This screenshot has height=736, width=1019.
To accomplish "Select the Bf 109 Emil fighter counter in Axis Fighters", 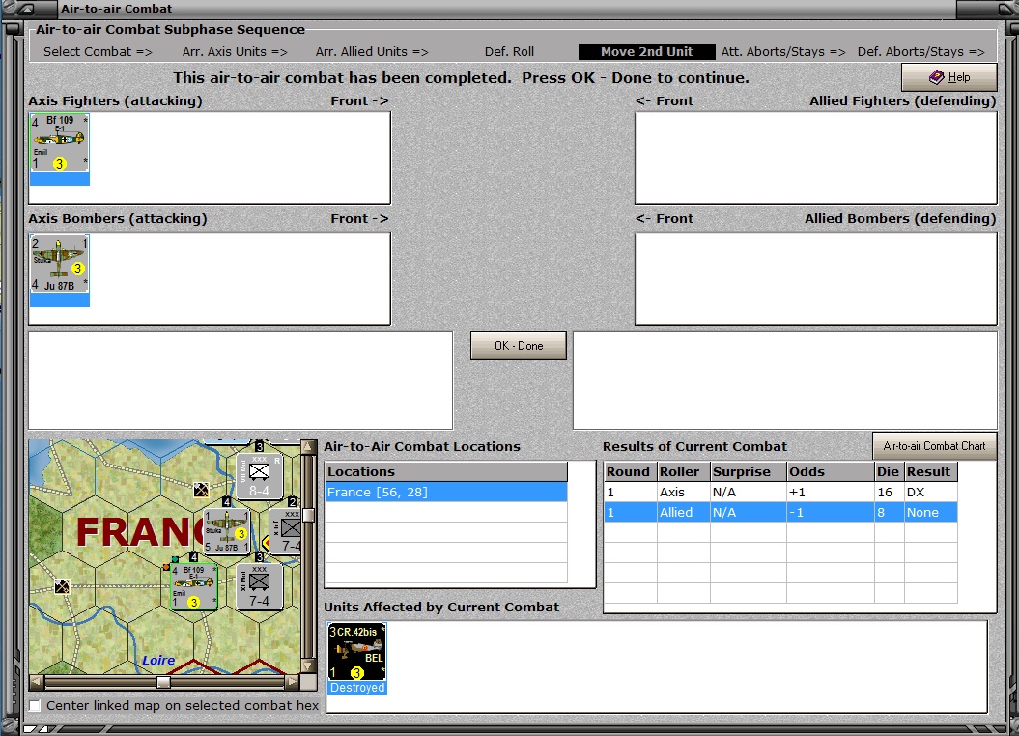I will click(x=59, y=144).
